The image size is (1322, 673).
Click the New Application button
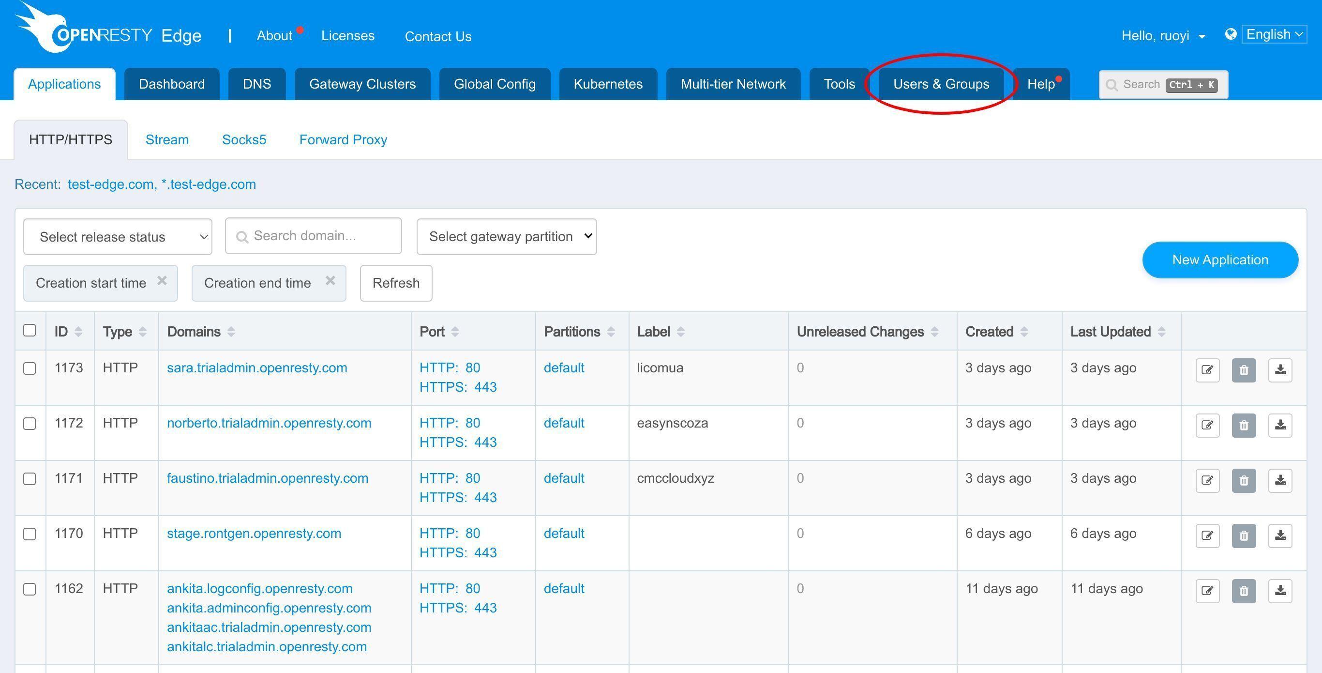pyautogui.click(x=1220, y=260)
